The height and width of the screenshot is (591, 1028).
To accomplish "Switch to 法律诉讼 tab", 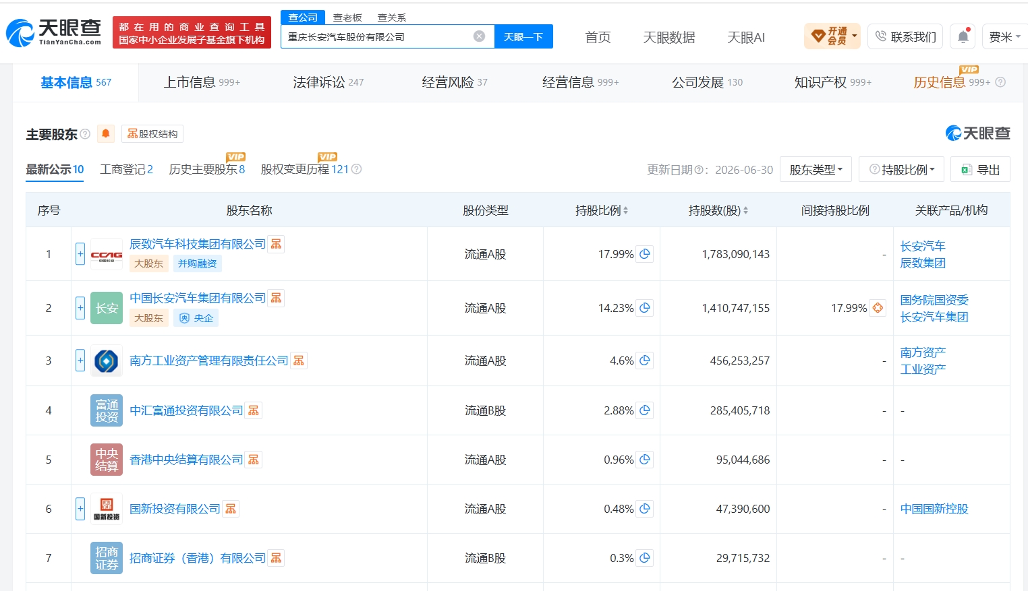I will coord(328,82).
